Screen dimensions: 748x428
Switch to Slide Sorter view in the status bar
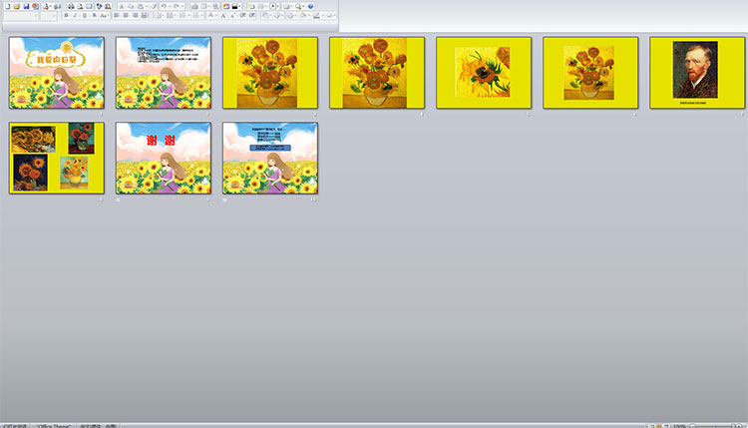[659, 426]
